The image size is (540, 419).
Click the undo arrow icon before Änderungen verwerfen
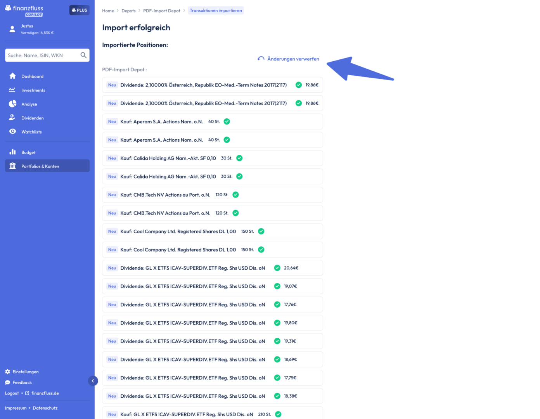pyautogui.click(x=261, y=59)
